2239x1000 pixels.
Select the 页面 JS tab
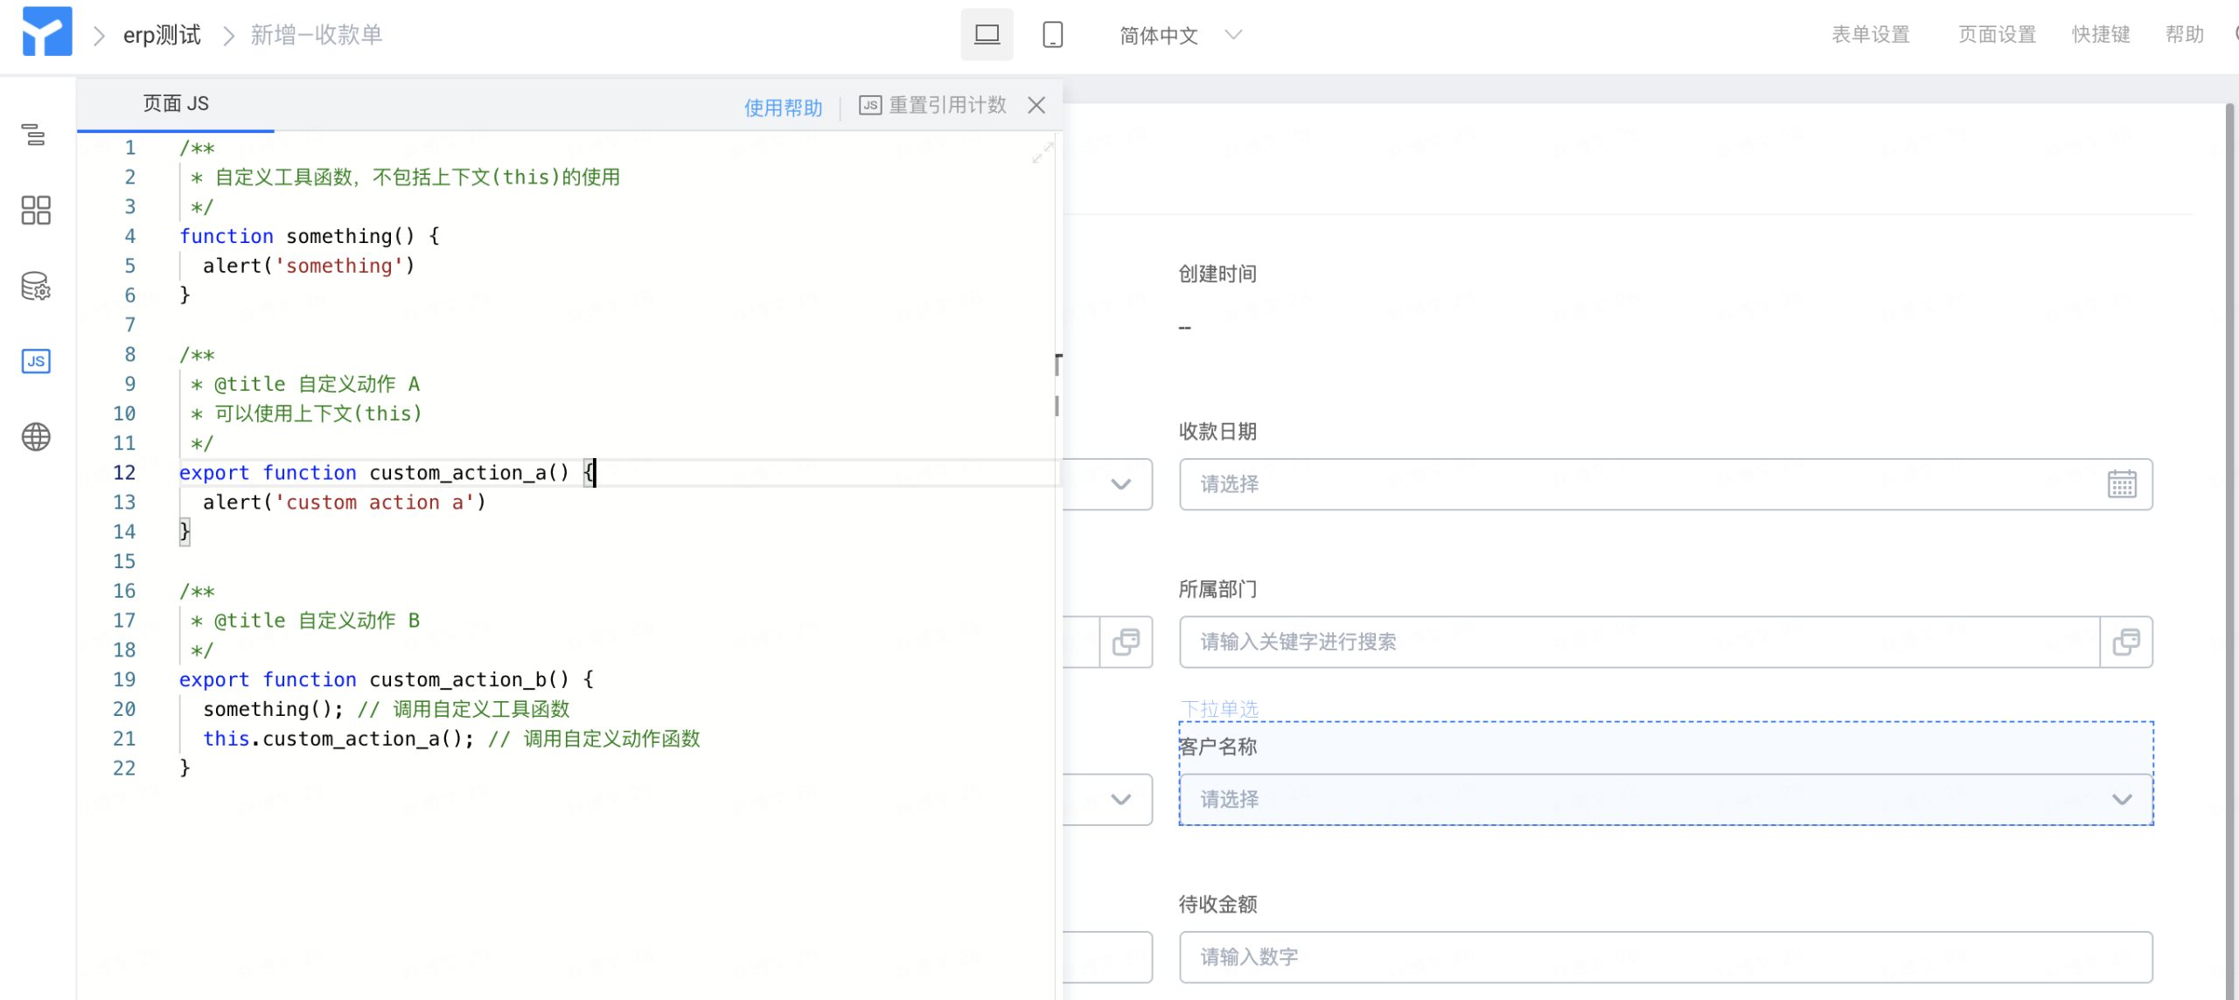[176, 104]
